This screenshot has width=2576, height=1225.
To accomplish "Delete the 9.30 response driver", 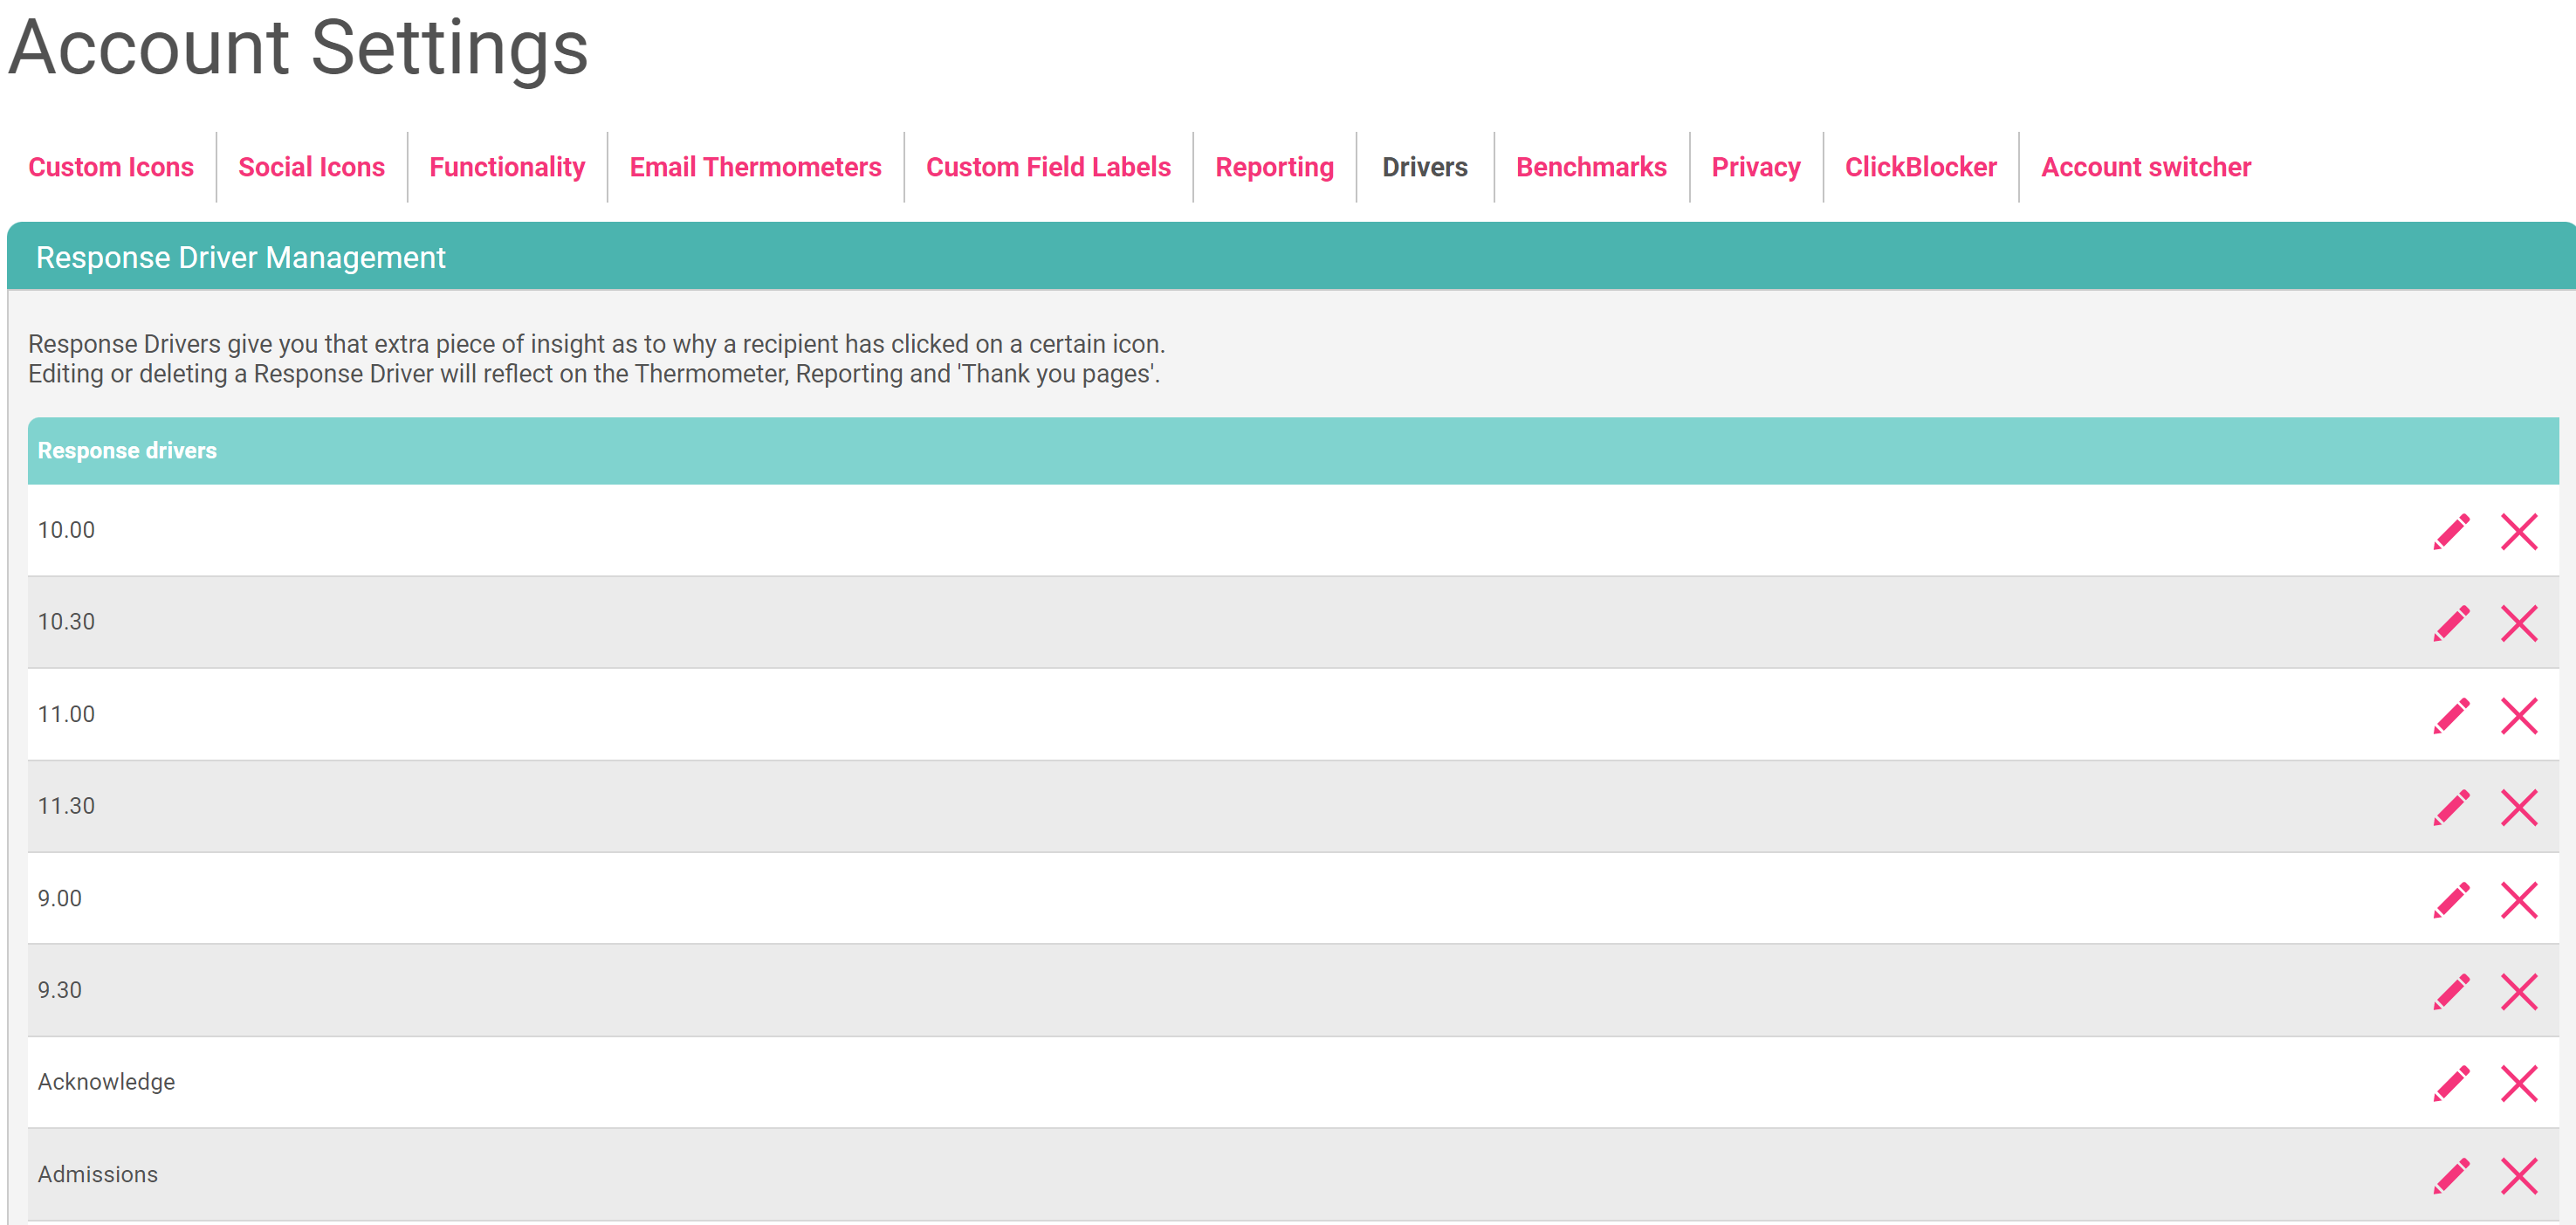I will click(2519, 991).
